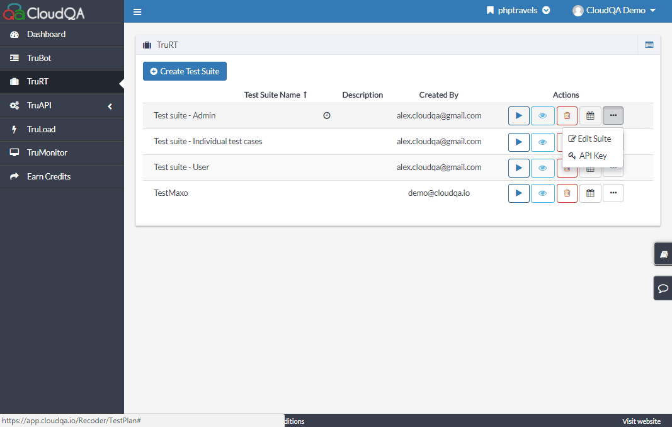Open the phptravels project dropdown
The height and width of the screenshot is (427, 672).
(x=518, y=10)
